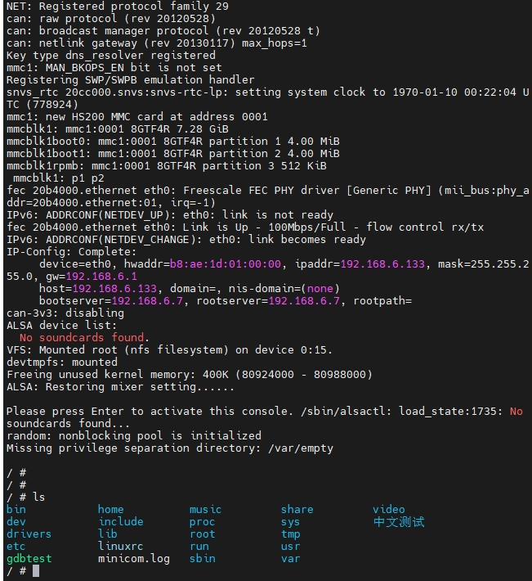The image size is (532, 581).
Task: Click the 'share' directory name
Action: pos(297,510)
